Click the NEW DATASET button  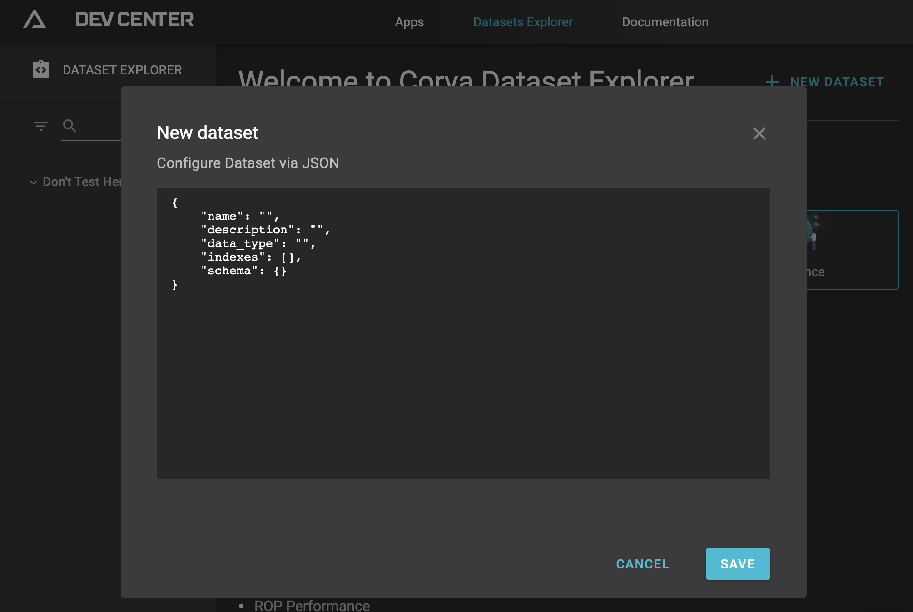pos(825,82)
